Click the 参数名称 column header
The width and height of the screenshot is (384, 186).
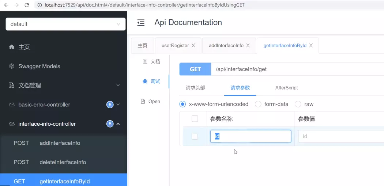(x=221, y=119)
